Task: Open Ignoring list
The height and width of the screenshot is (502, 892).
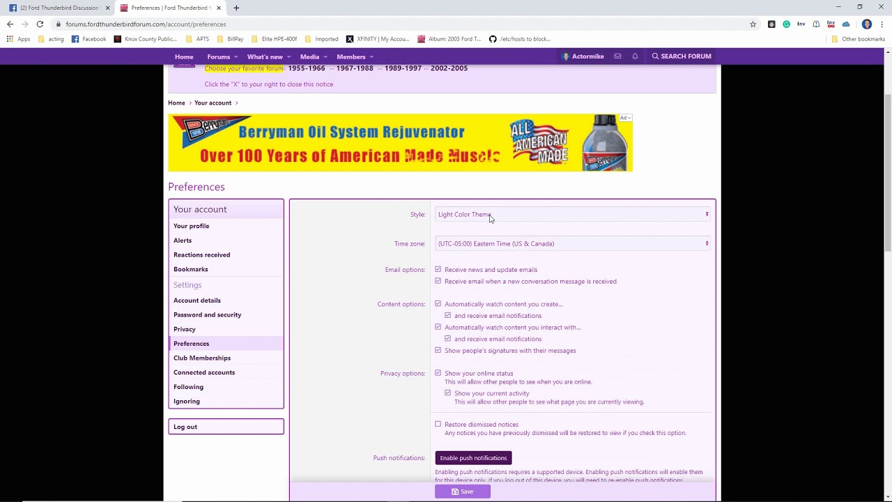Action: click(x=187, y=401)
